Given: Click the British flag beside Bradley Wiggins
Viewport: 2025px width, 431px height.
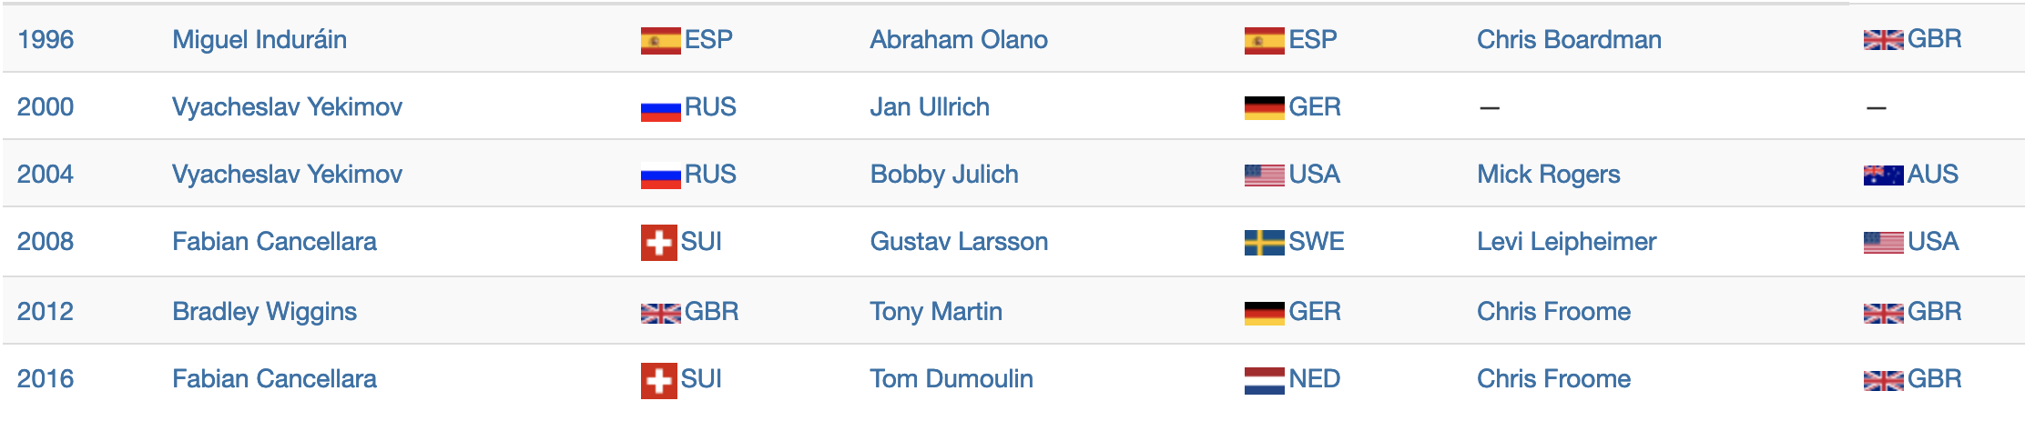Looking at the screenshot, I should pos(660,313).
